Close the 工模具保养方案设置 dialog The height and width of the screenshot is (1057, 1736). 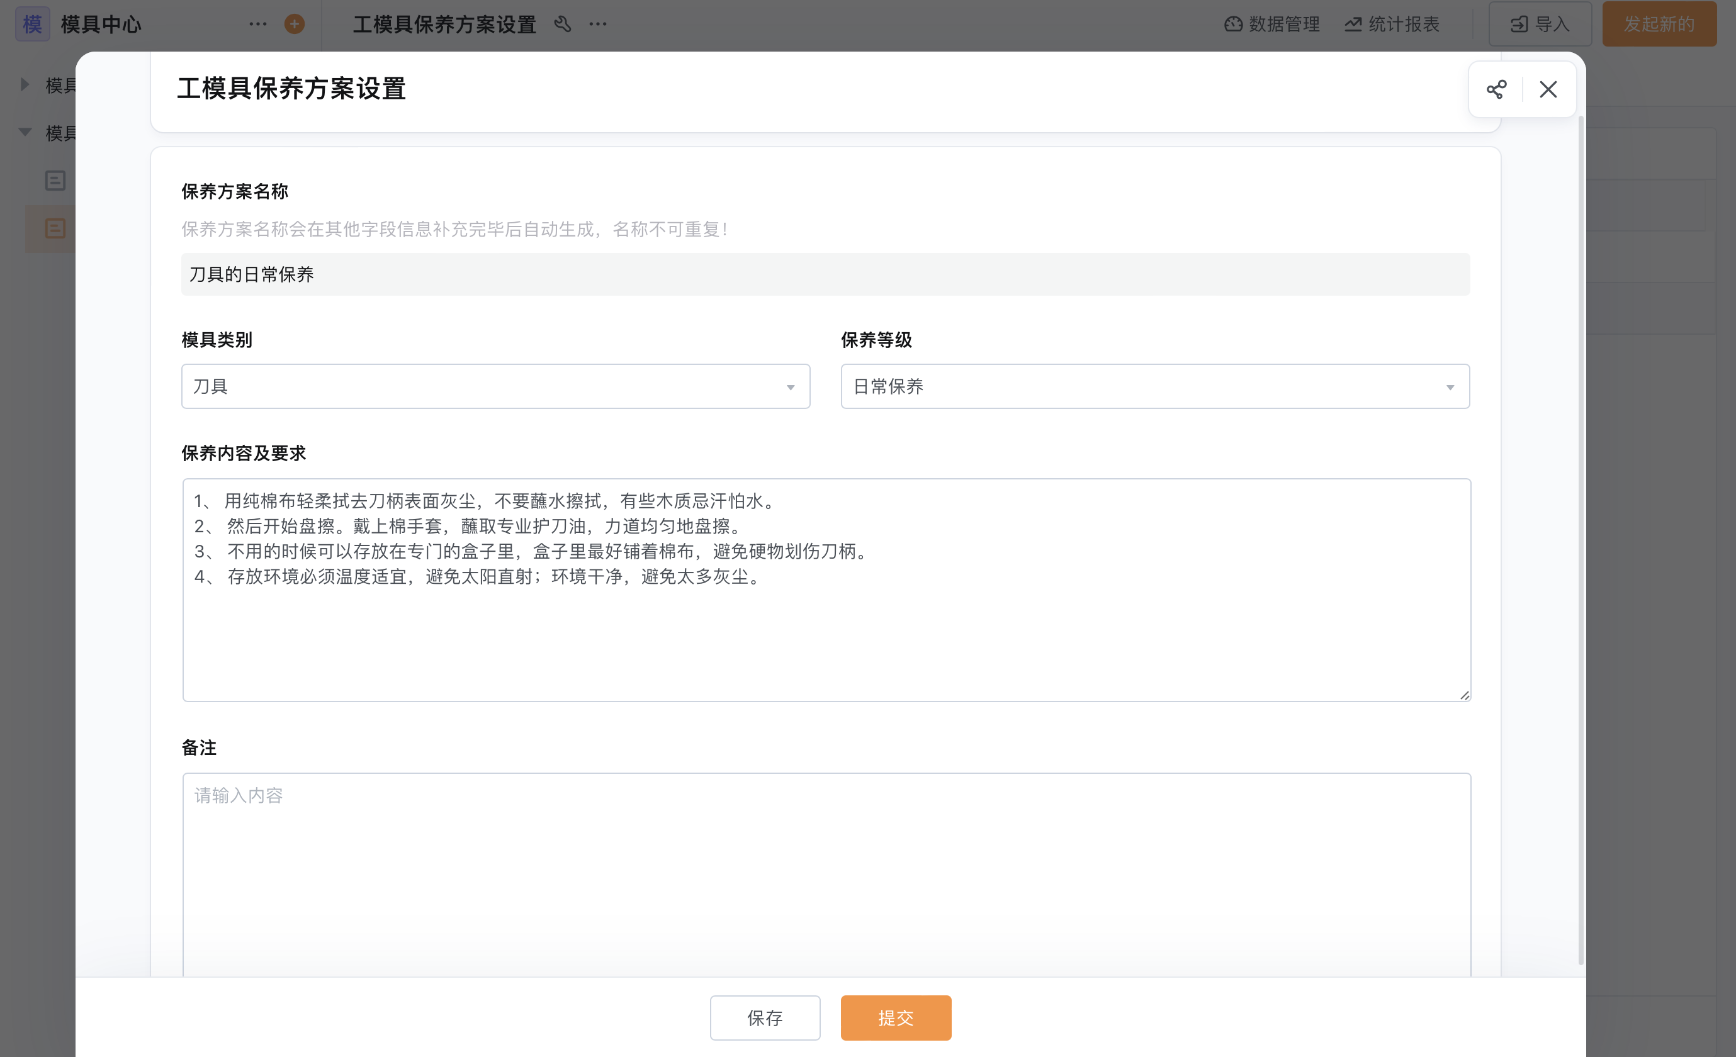(1548, 89)
